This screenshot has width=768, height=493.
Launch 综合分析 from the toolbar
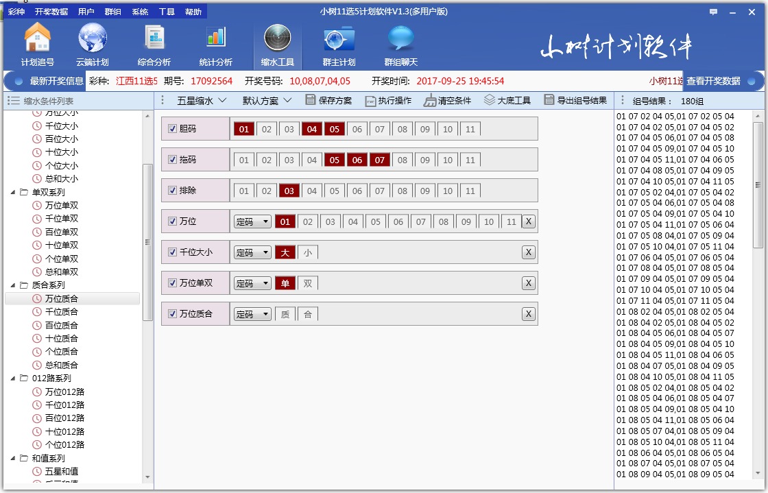click(154, 45)
